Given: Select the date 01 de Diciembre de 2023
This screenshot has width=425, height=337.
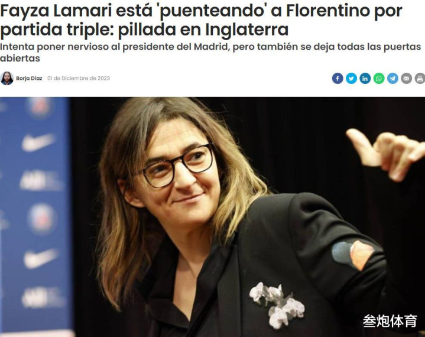Looking at the screenshot, I should click(79, 79).
